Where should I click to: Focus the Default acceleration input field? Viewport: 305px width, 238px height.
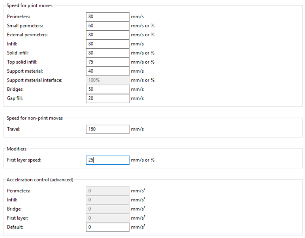click(107, 227)
